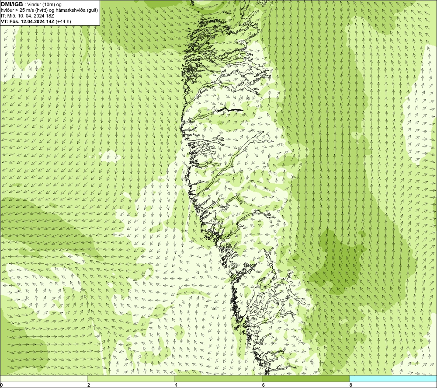Click the DMI/IGB title text
The height and width of the screenshot is (388, 437).
(x=12, y=4)
